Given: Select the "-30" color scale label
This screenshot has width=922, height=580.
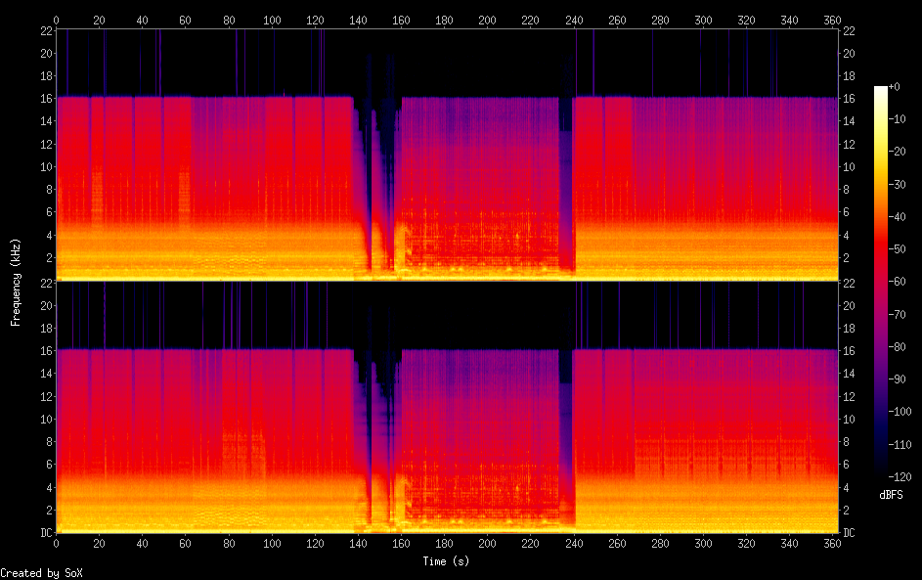Looking at the screenshot, I should coord(898,184).
